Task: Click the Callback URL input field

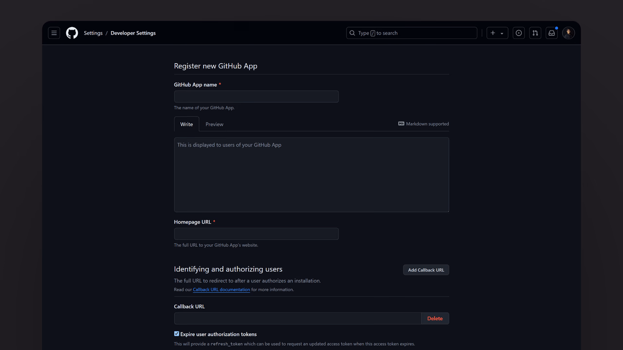Action: 297,318
